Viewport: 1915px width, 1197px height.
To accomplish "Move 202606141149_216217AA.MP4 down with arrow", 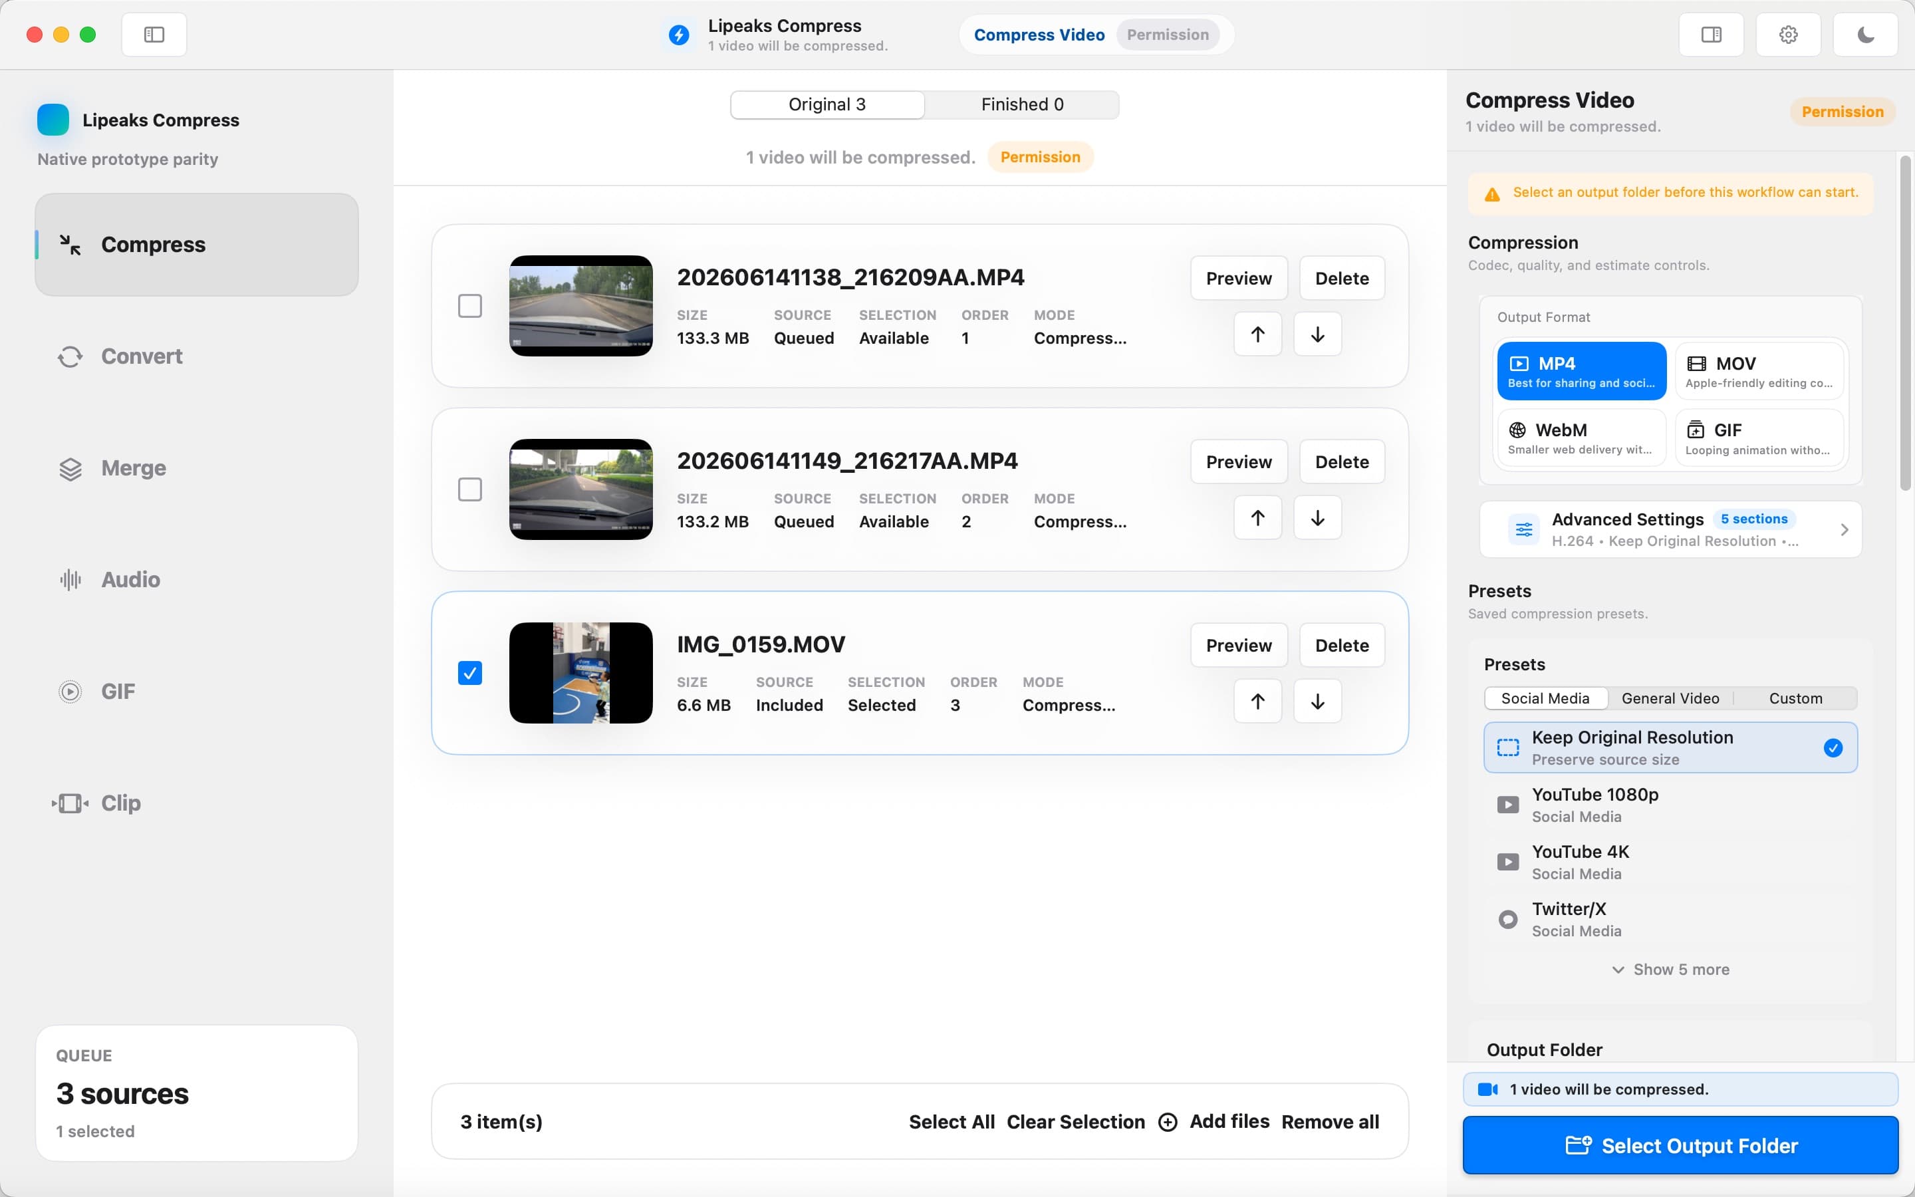I will (x=1317, y=518).
